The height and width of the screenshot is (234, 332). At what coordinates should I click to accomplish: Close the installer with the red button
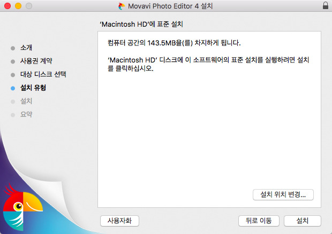tap(7, 6)
